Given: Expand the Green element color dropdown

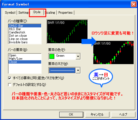Looking at the screenshot, I should tap(78, 56).
